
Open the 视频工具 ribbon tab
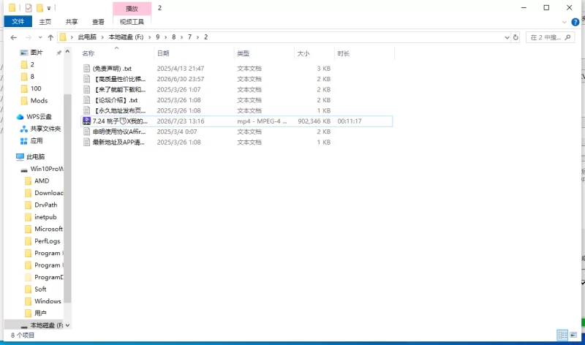click(x=132, y=22)
